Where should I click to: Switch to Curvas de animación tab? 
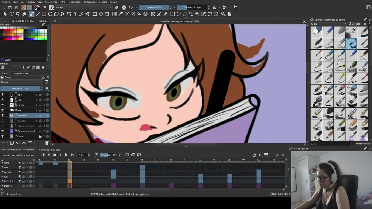coord(49,150)
